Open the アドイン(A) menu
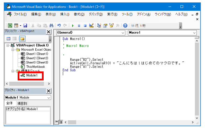Viewport: 205px width, 129px height. coord(144,14)
